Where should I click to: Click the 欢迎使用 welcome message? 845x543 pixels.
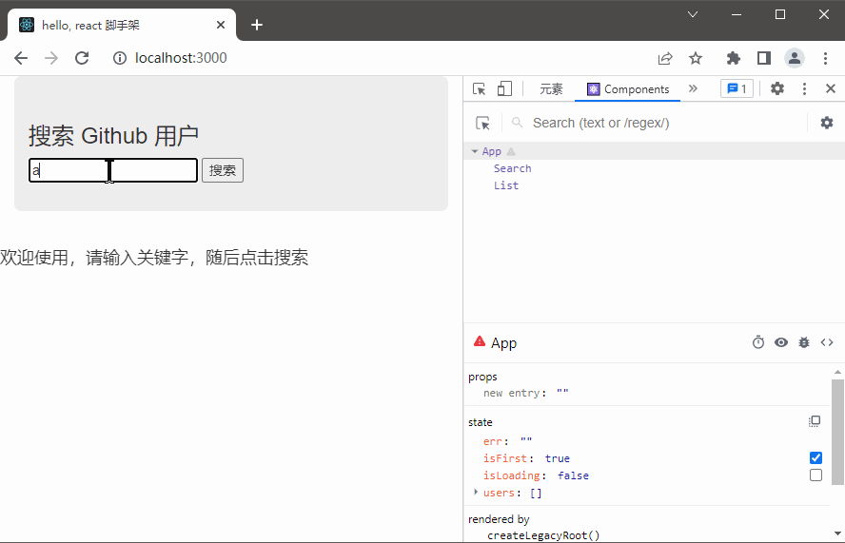pos(153,258)
